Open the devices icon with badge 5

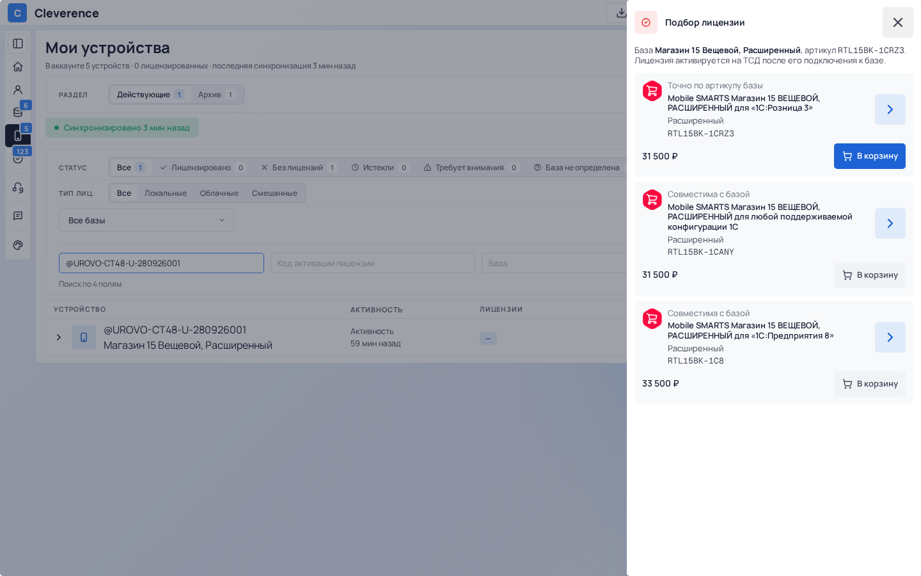point(18,136)
